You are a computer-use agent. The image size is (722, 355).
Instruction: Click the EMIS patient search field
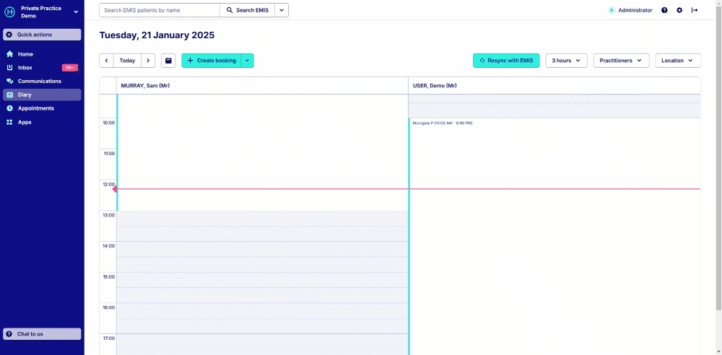point(159,10)
